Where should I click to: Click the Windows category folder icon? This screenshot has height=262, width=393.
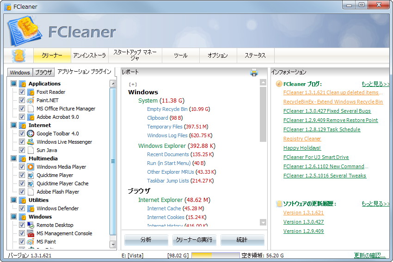click(23, 217)
